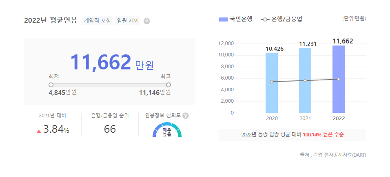Click the 2021년 대비 label

tap(53, 115)
